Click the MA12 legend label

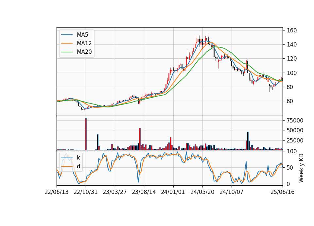(84, 43)
